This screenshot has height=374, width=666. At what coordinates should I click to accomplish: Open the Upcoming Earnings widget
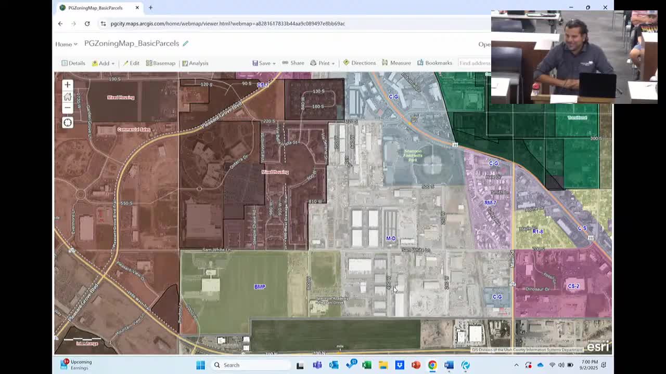[x=77, y=365]
